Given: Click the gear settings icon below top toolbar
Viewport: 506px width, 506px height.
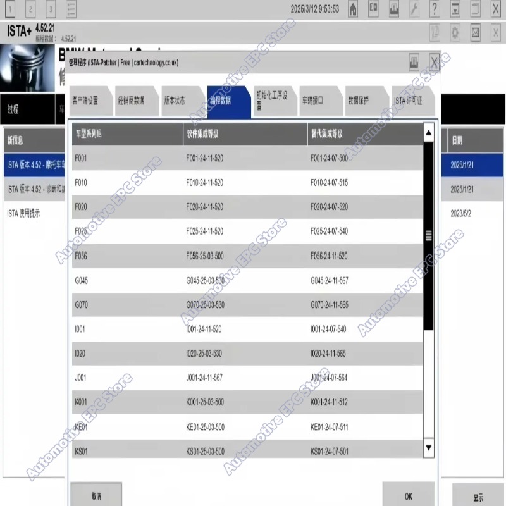Looking at the screenshot, I should point(455,33).
